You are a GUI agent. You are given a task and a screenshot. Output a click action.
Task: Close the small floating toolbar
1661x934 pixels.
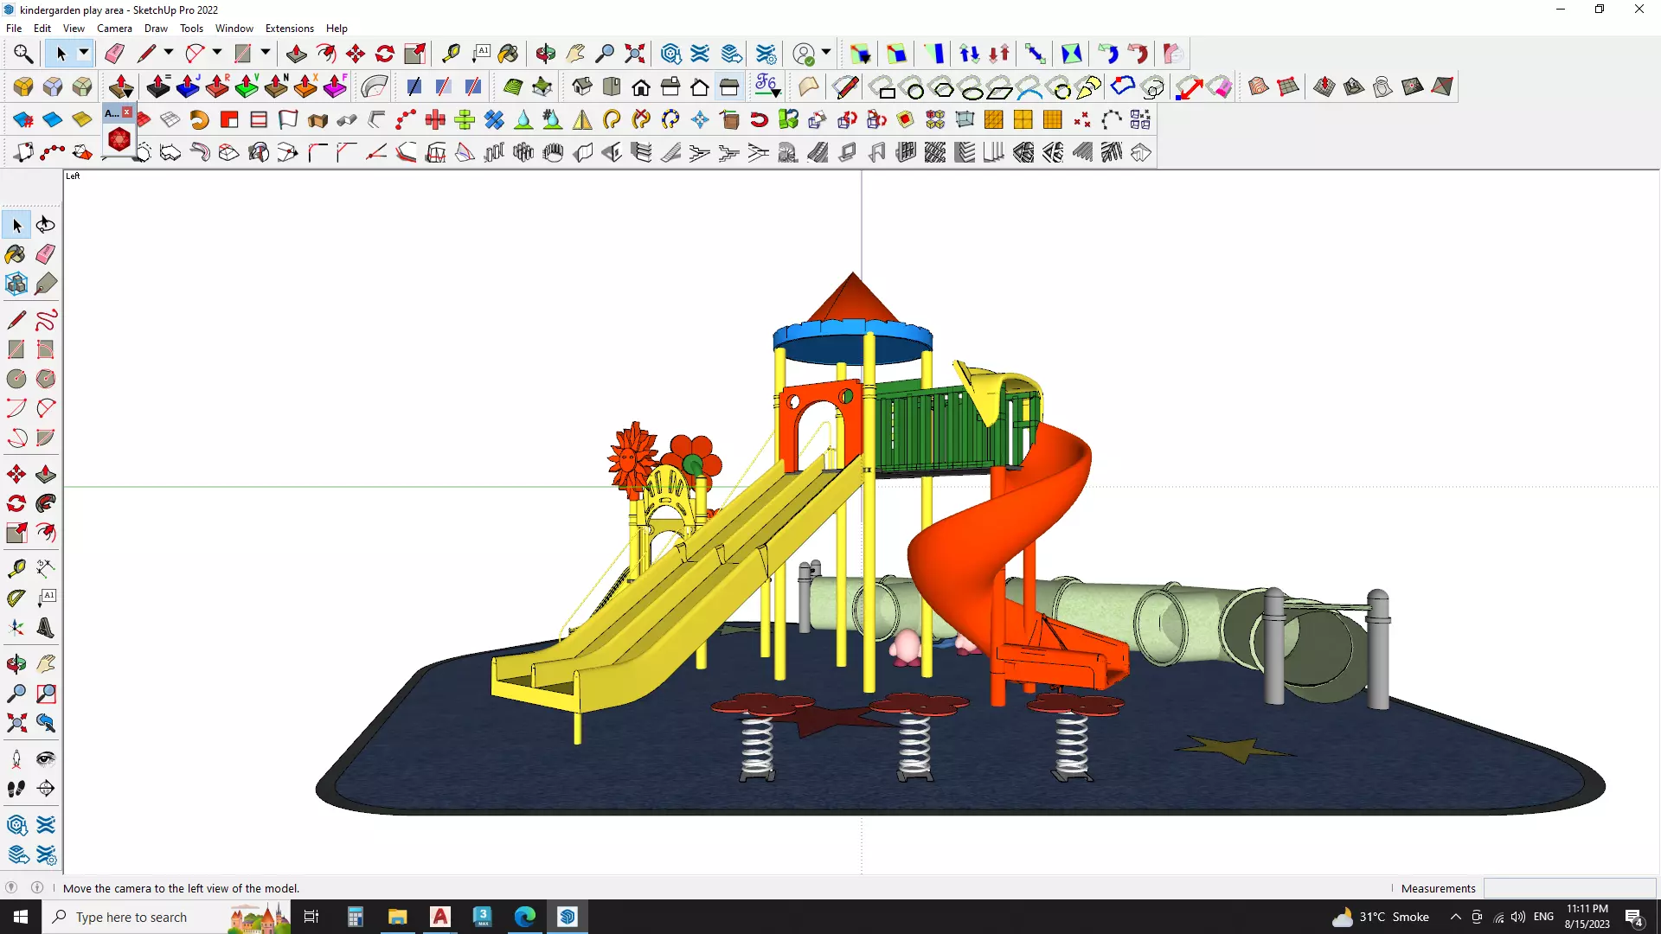pyautogui.click(x=127, y=112)
